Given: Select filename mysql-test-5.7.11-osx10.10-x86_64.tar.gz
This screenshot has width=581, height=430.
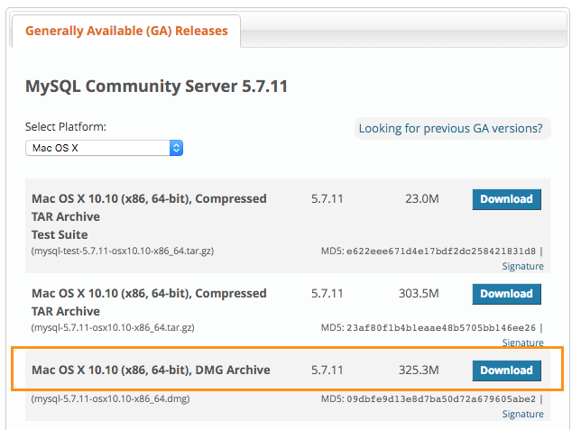Looking at the screenshot, I should (123, 252).
